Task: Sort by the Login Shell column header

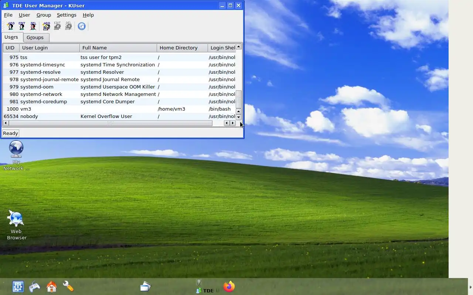Action: tap(222, 48)
